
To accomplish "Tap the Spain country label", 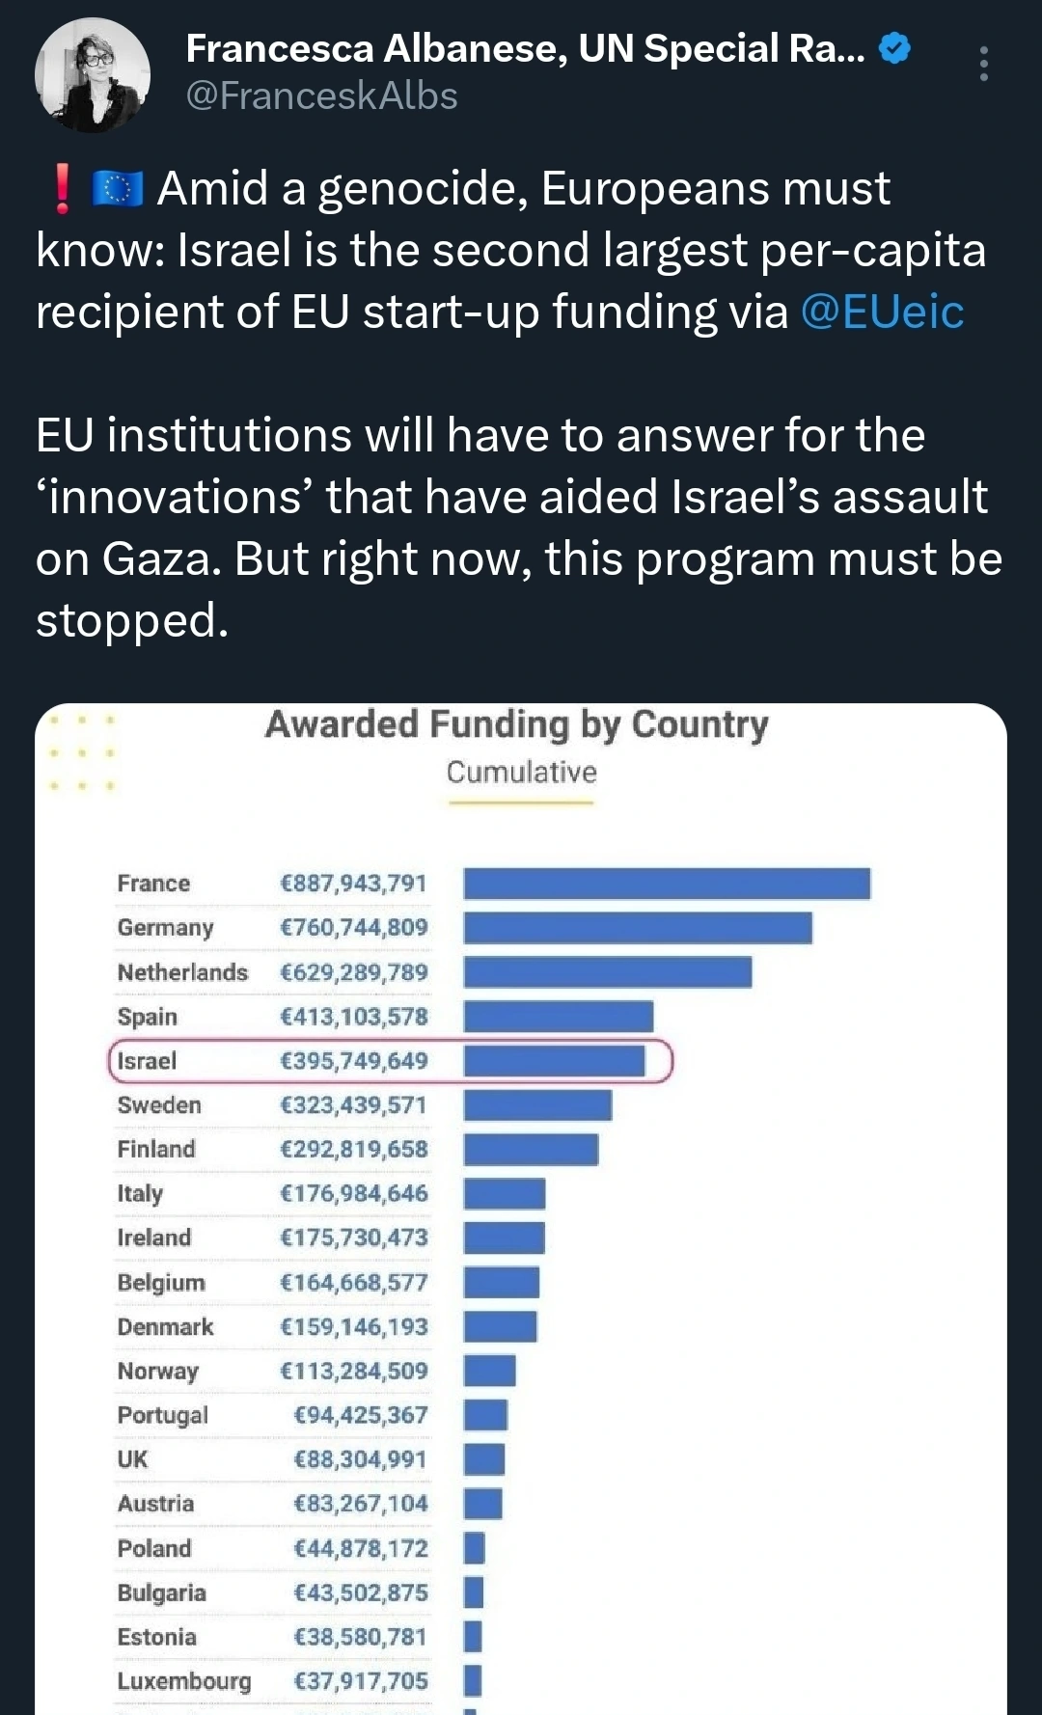I will coord(148,1017).
